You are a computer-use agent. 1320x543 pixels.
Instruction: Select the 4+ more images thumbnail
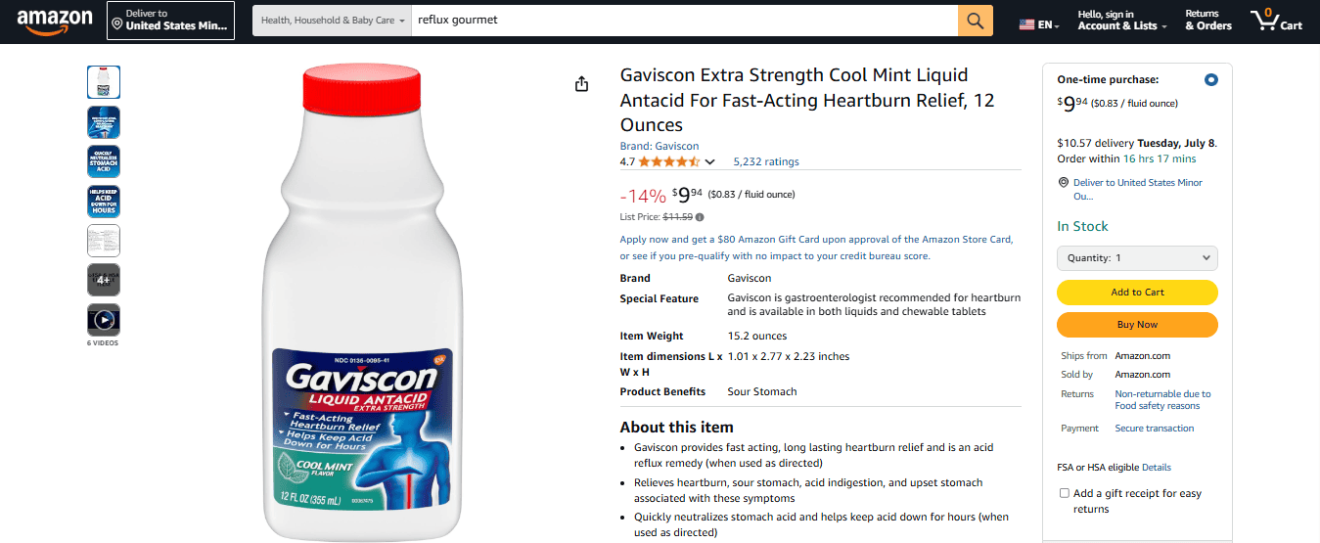(104, 280)
